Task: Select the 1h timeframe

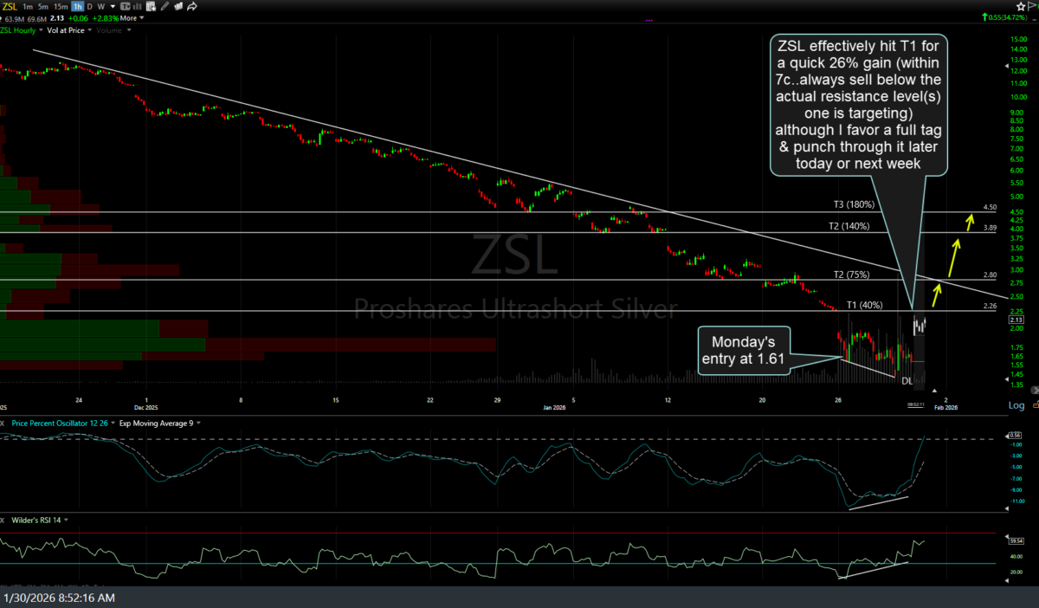Action: pos(77,7)
